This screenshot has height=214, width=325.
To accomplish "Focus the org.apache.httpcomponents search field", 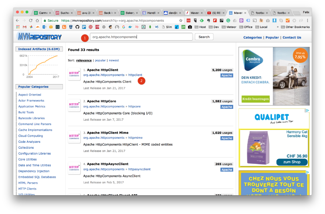I will (141, 37).
